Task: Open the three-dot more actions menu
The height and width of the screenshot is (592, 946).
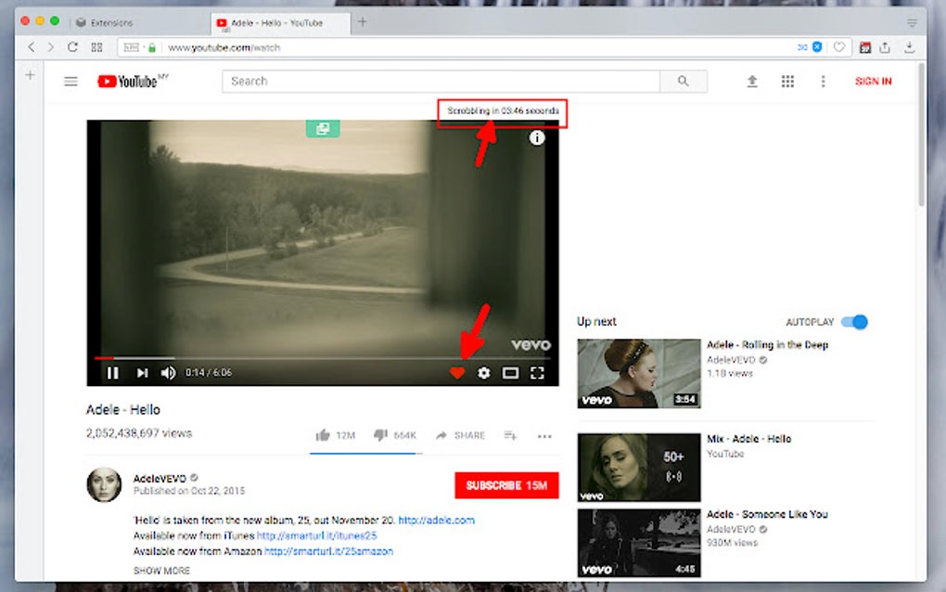Action: [x=544, y=435]
